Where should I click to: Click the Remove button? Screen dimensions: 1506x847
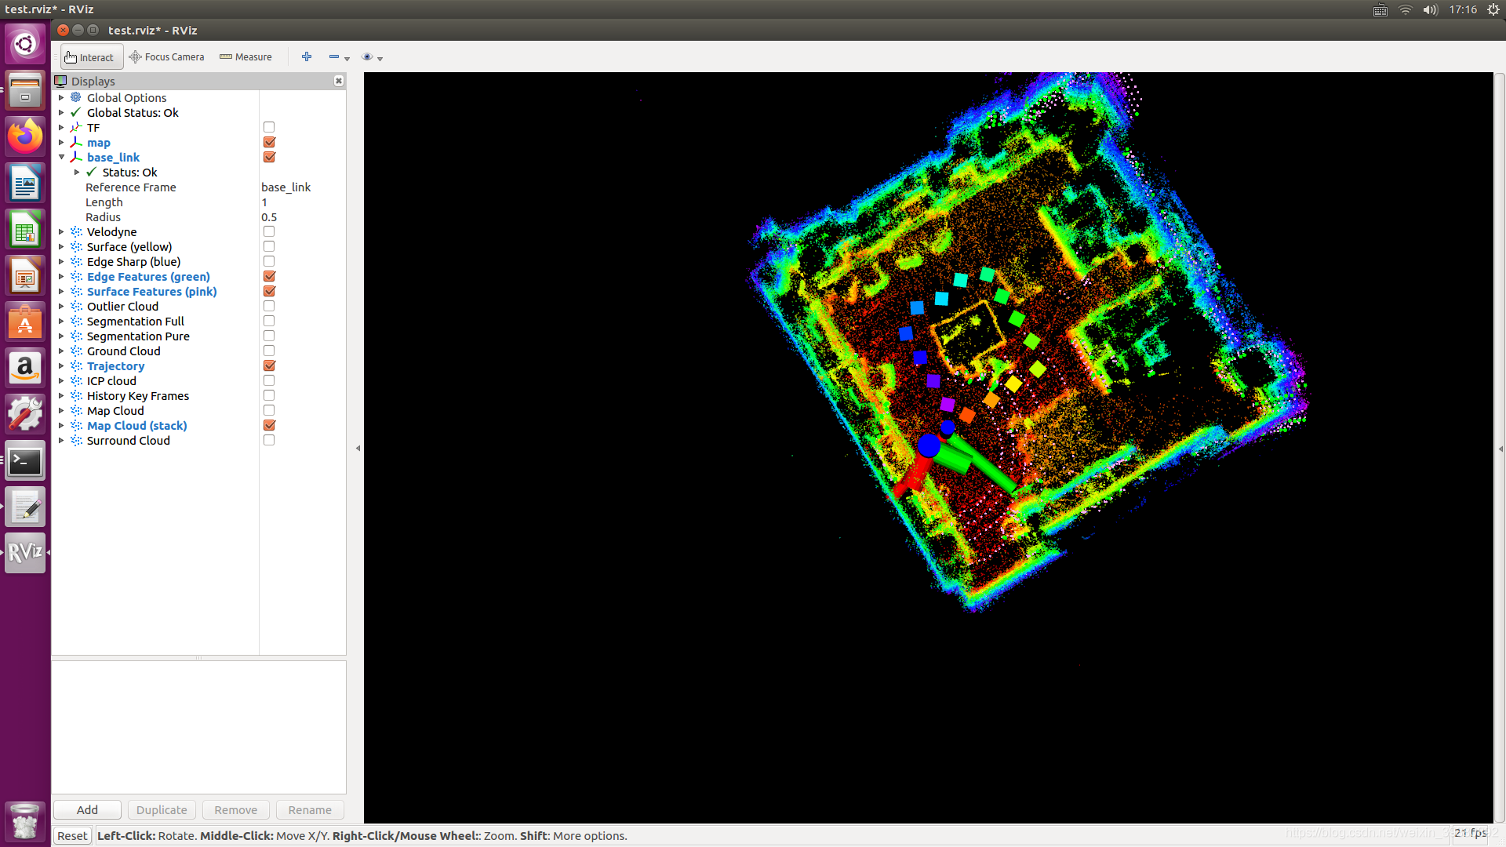point(235,809)
